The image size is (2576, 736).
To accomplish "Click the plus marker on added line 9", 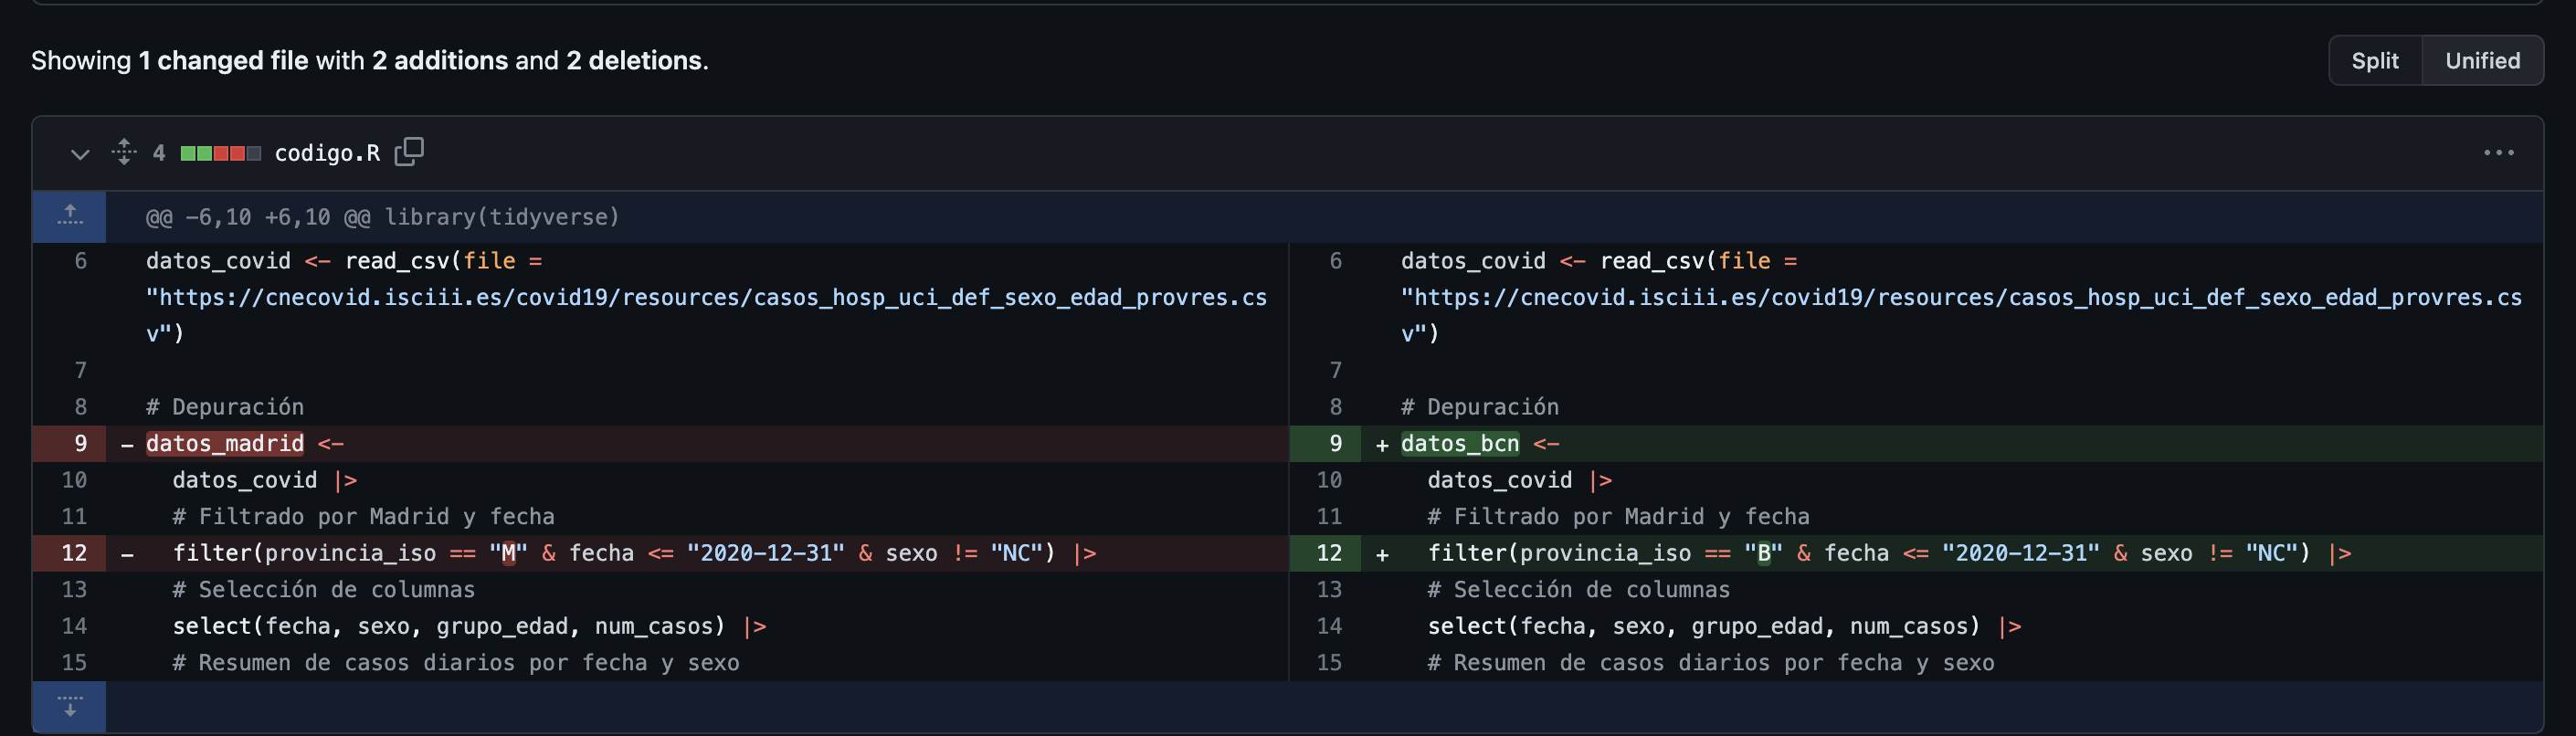I will (x=1381, y=445).
